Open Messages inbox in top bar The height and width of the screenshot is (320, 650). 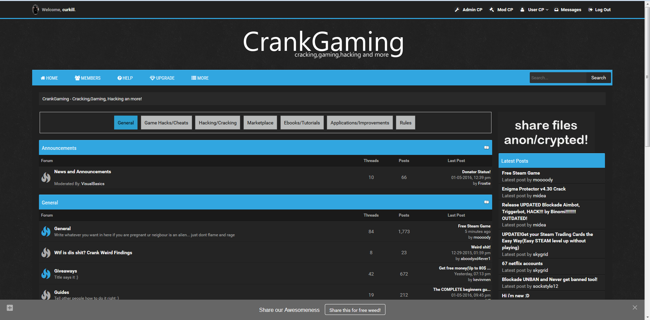[x=568, y=10]
